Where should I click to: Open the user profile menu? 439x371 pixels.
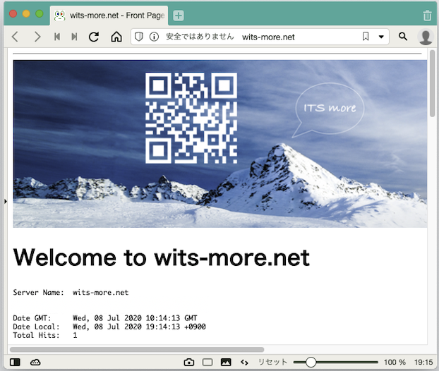click(x=425, y=37)
